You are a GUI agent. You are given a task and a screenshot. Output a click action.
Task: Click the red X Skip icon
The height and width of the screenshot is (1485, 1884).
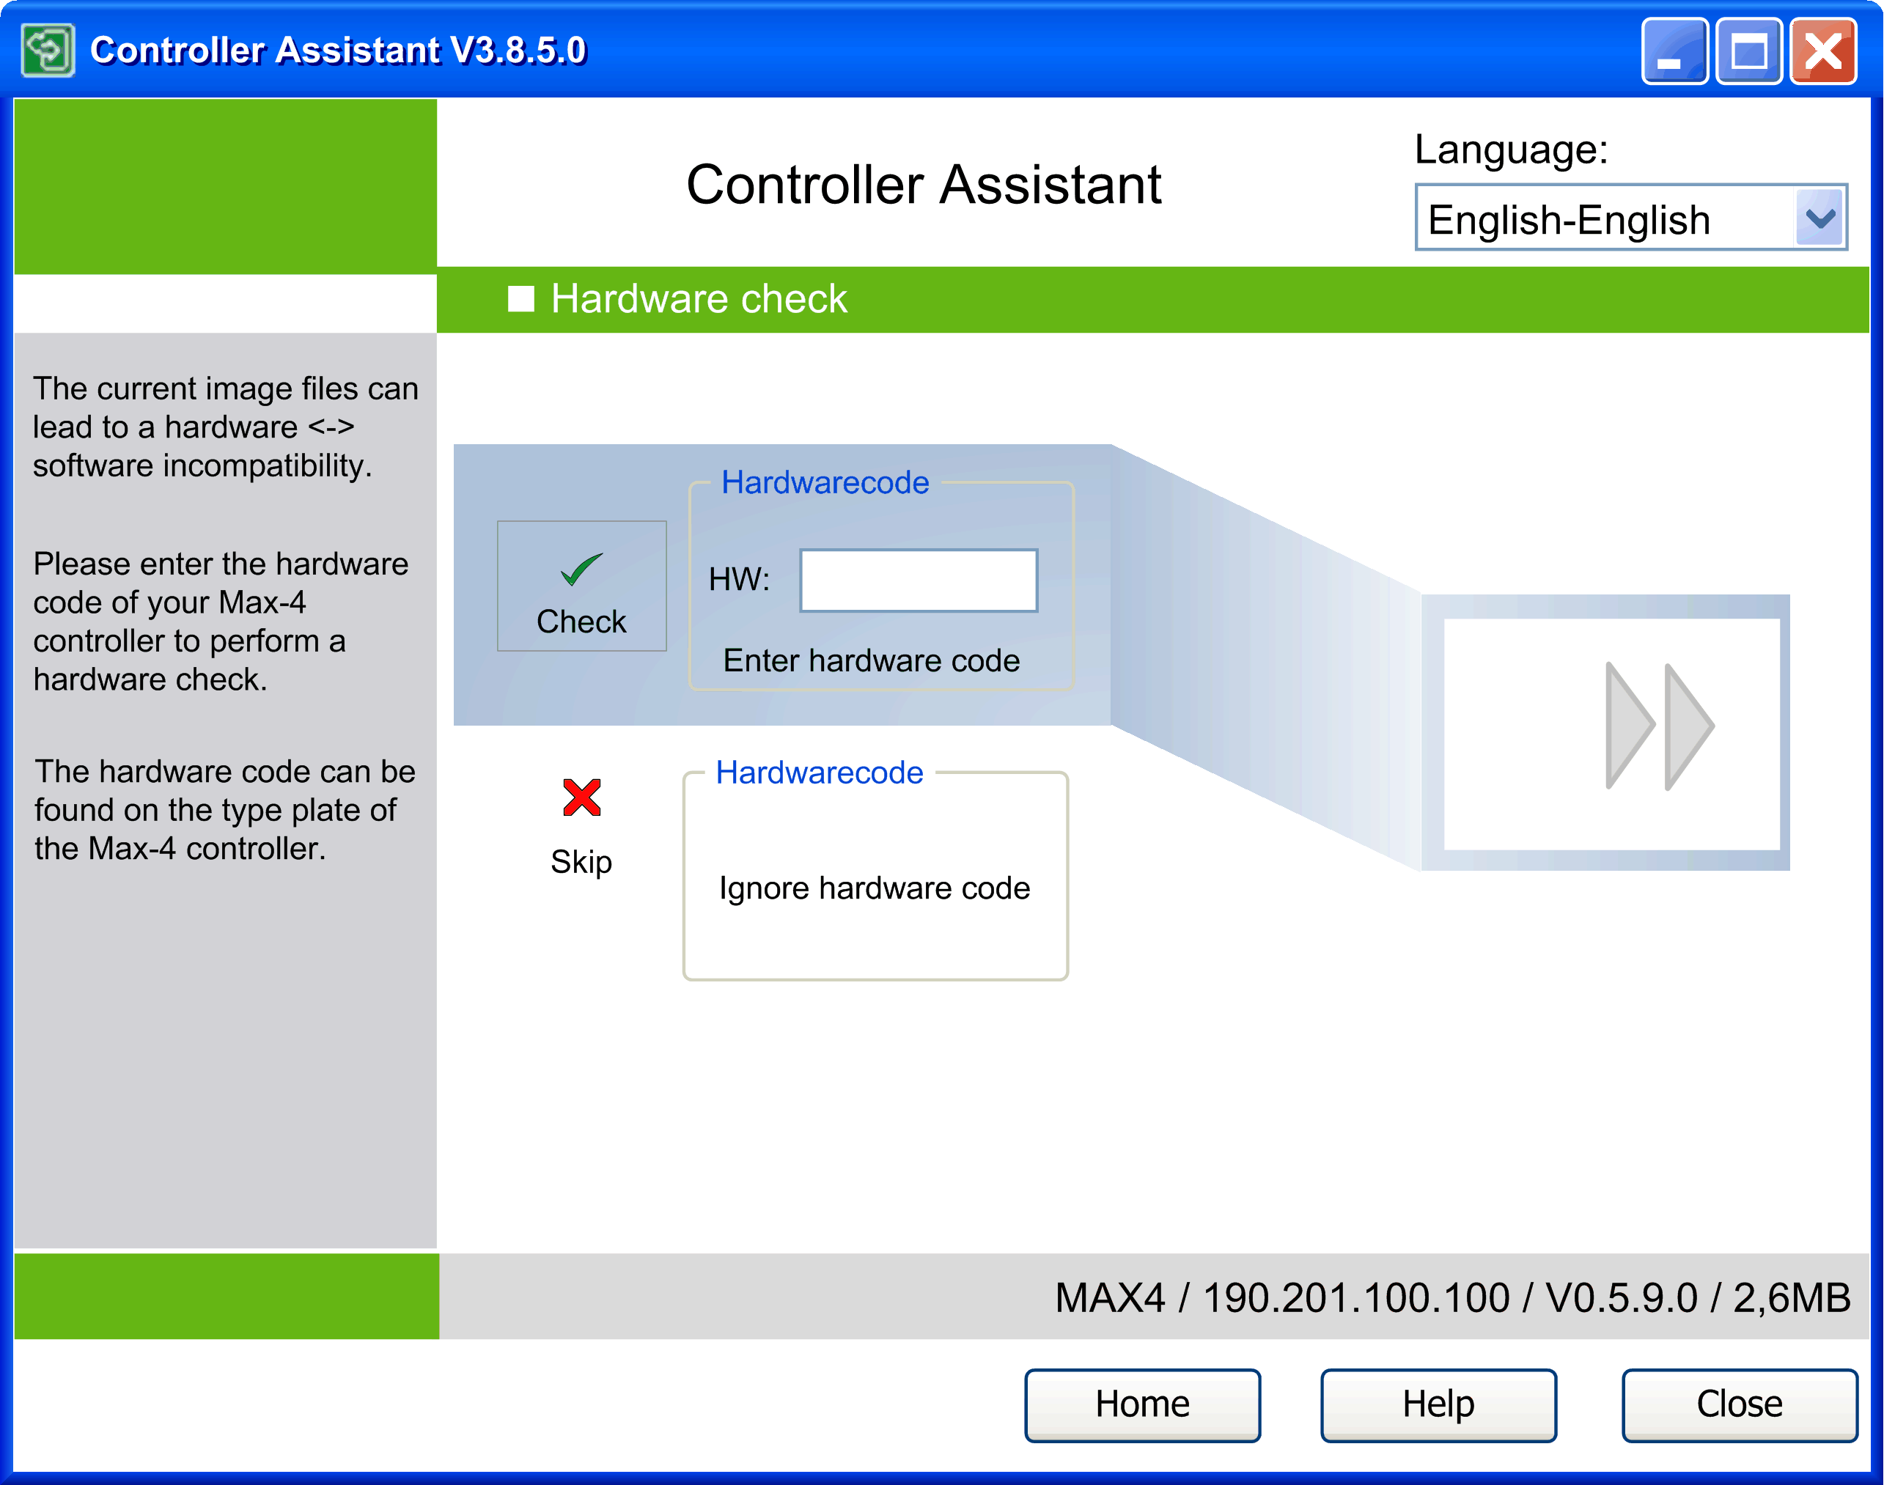[581, 797]
